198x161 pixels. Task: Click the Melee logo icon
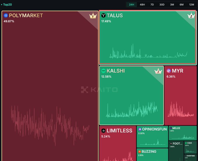171,128
